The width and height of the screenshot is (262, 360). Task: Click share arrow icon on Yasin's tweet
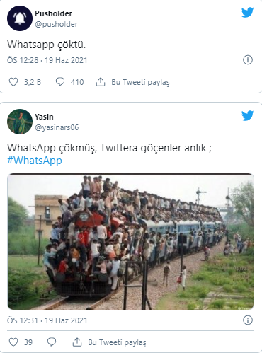click(77, 342)
